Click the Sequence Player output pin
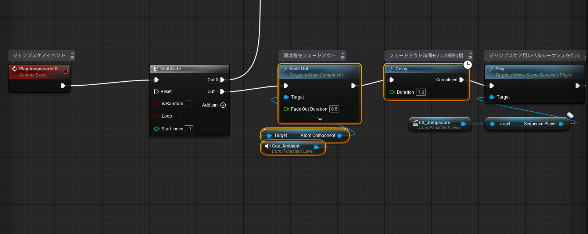The width and height of the screenshot is (588, 234). [561, 124]
